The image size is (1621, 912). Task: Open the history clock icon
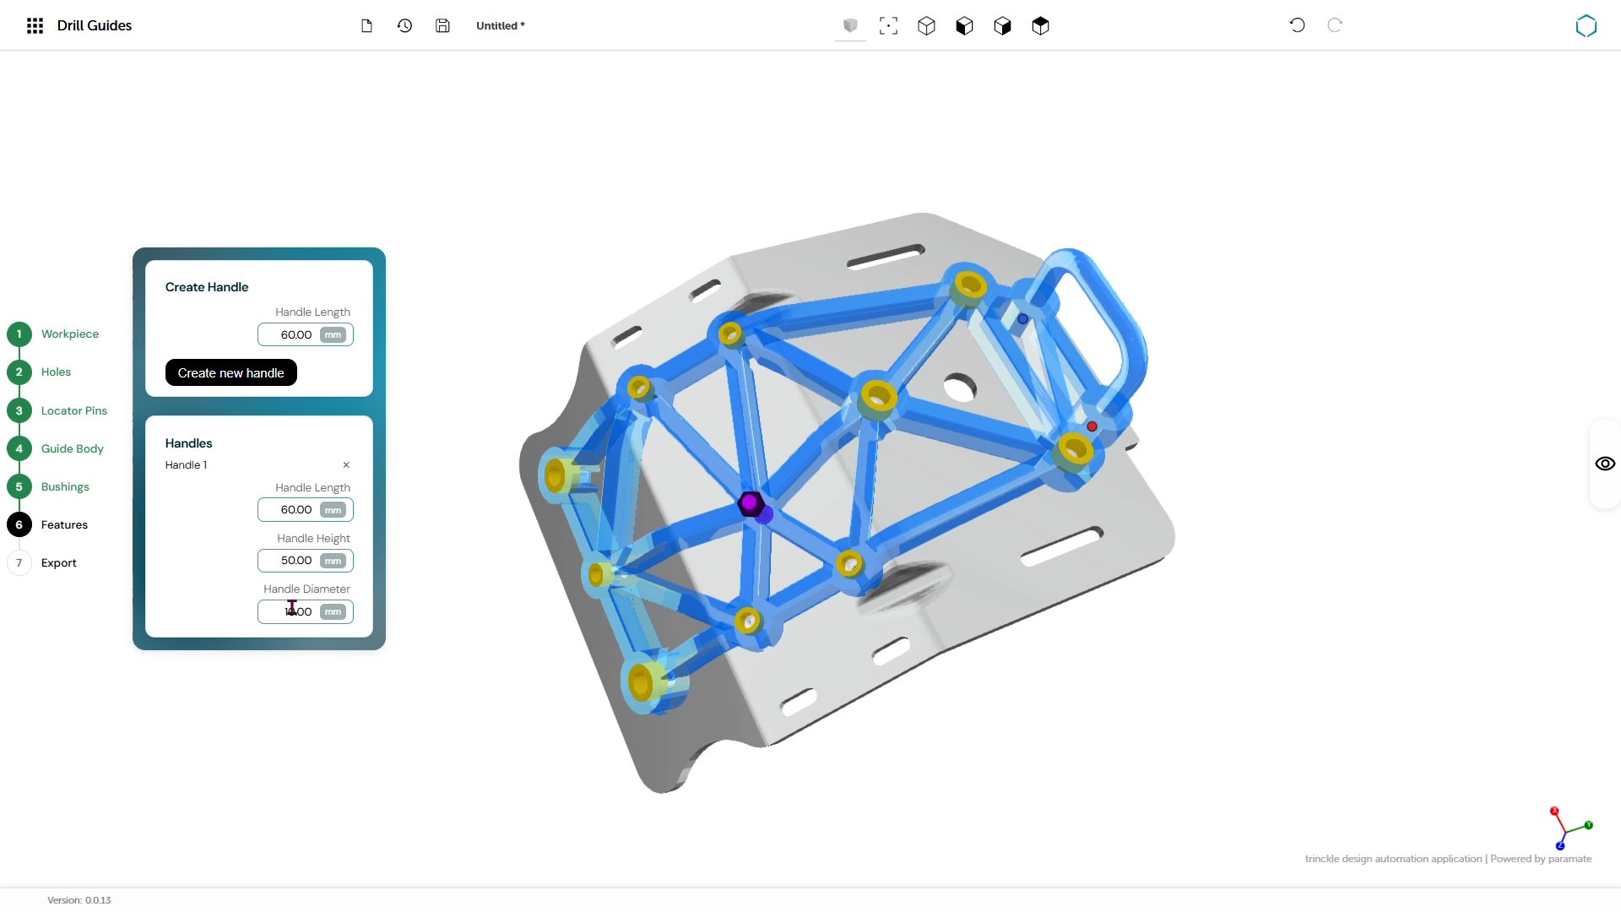click(404, 25)
